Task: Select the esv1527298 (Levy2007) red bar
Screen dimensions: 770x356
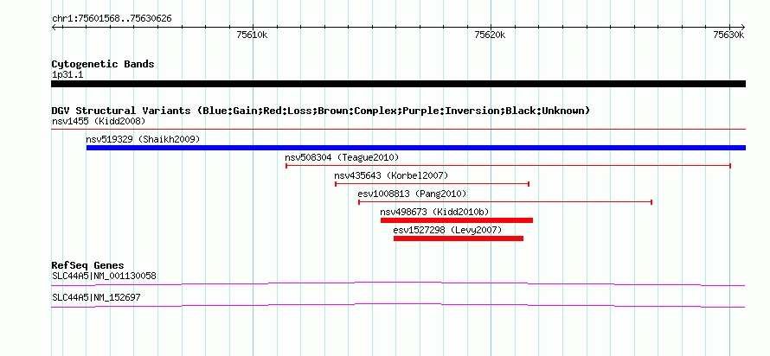Action: click(x=459, y=238)
